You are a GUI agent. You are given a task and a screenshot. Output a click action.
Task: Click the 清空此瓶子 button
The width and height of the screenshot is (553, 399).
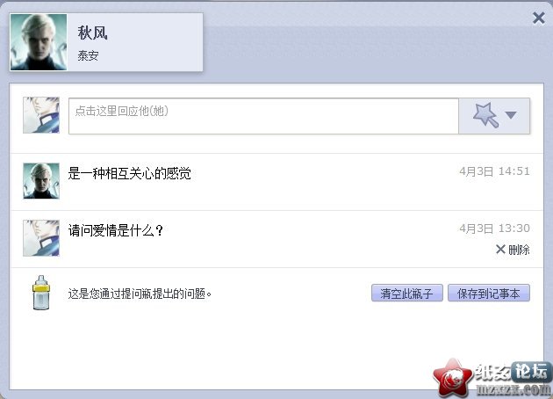click(407, 293)
